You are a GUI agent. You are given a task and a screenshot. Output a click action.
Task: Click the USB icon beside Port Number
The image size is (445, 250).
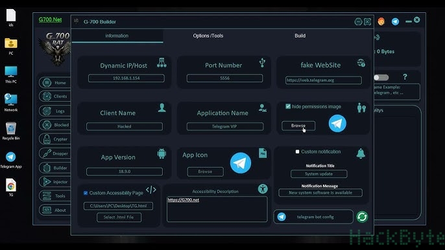pos(262,63)
